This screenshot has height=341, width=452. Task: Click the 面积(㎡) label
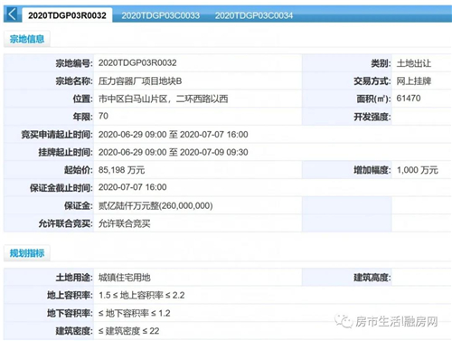pyautogui.click(x=374, y=99)
